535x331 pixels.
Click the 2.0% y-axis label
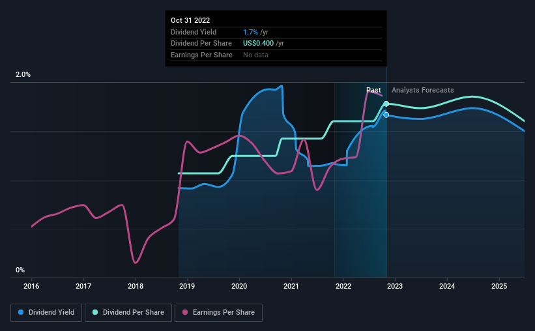point(23,74)
